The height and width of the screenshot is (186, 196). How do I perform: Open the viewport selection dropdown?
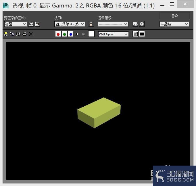tap(70, 24)
